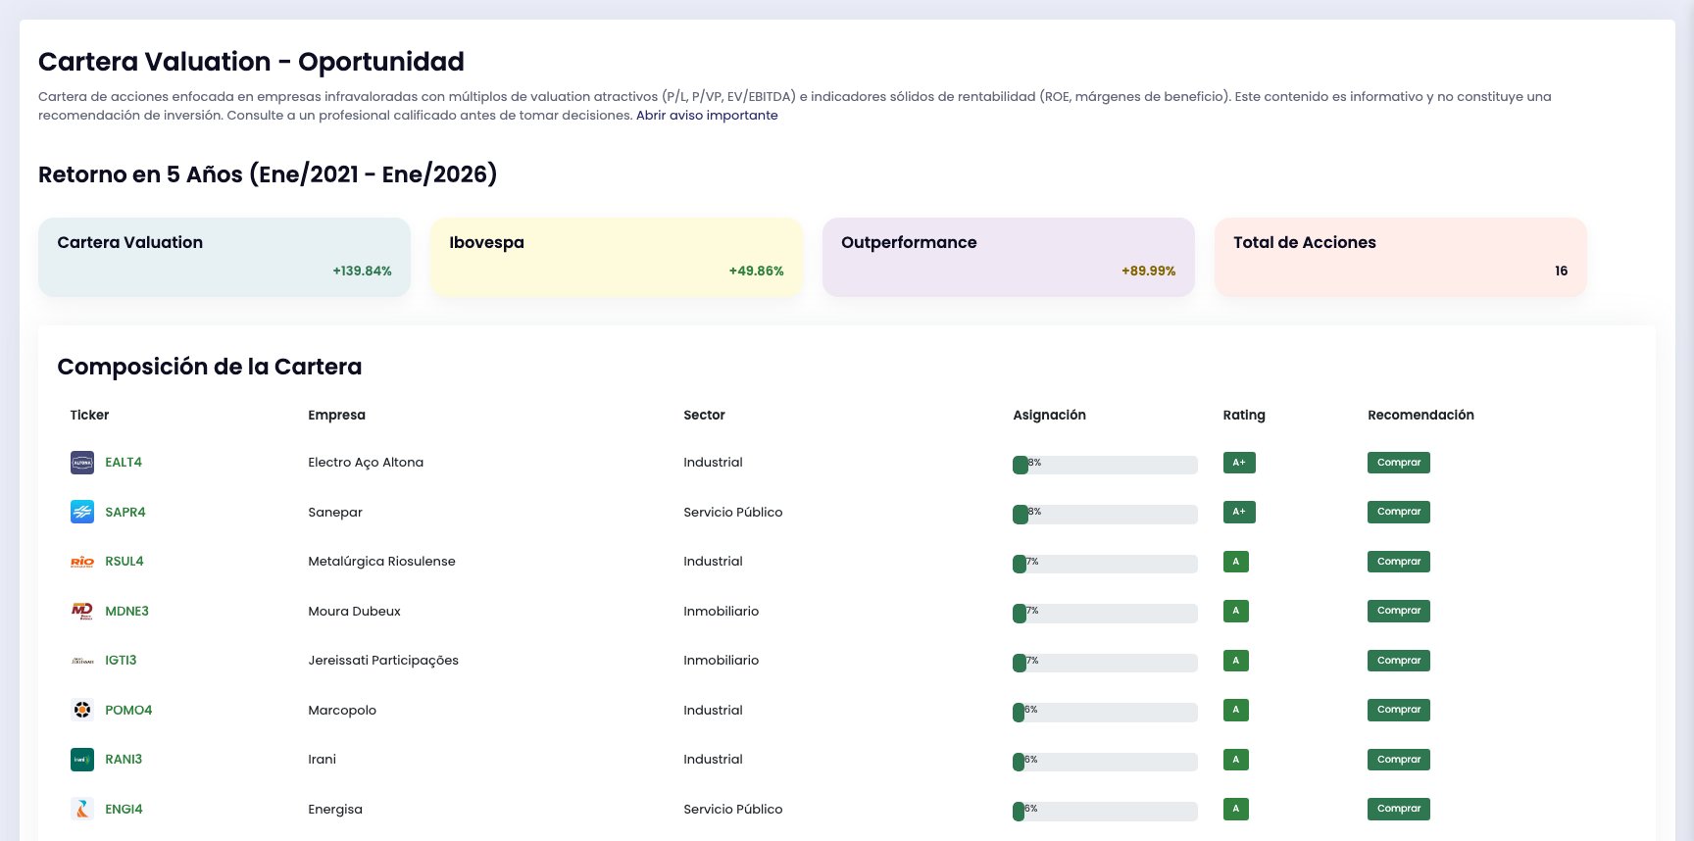Click the IGTI3 logo icon

coord(82,661)
